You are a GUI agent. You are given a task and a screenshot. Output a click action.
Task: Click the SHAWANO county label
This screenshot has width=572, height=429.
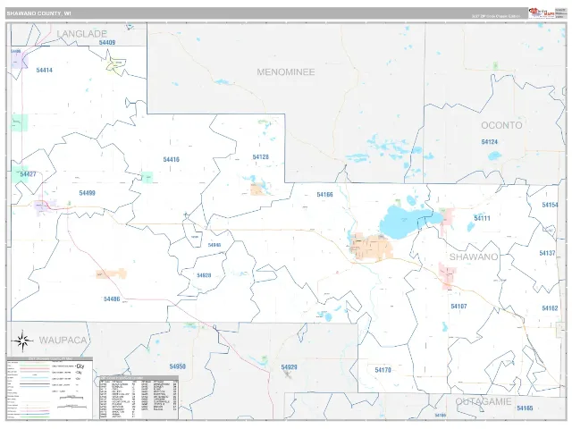(x=474, y=257)
